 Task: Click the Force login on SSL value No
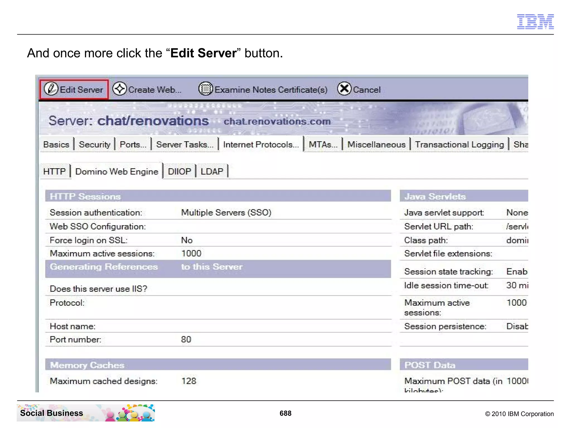[187, 240]
